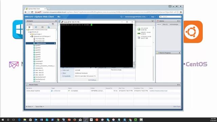Click the PuTTY terminal vertical scrollbar
Screen dimensions: 217x122
tap(134, 45)
